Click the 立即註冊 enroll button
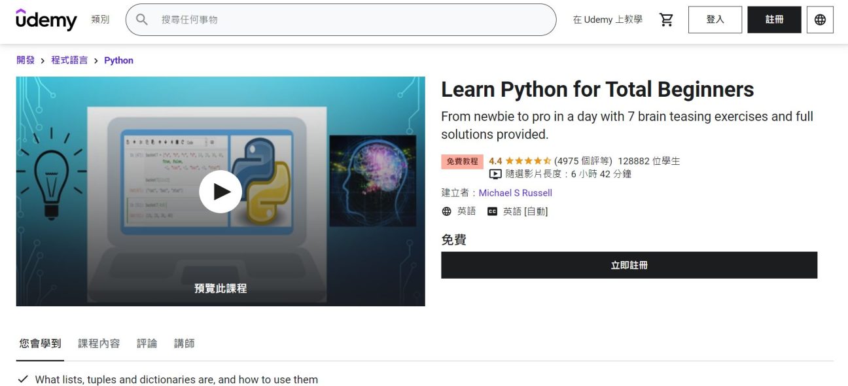Viewport: 848px width, 386px height. click(x=629, y=264)
